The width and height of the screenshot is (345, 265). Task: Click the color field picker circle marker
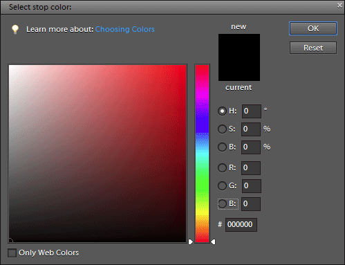(10, 241)
